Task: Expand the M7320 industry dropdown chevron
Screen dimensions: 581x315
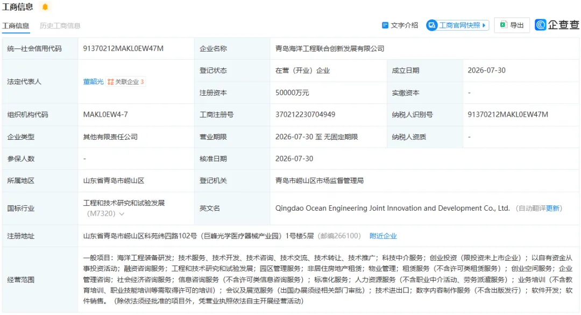Action: pos(122,214)
